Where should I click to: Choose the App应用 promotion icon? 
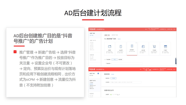click(121, 47)
